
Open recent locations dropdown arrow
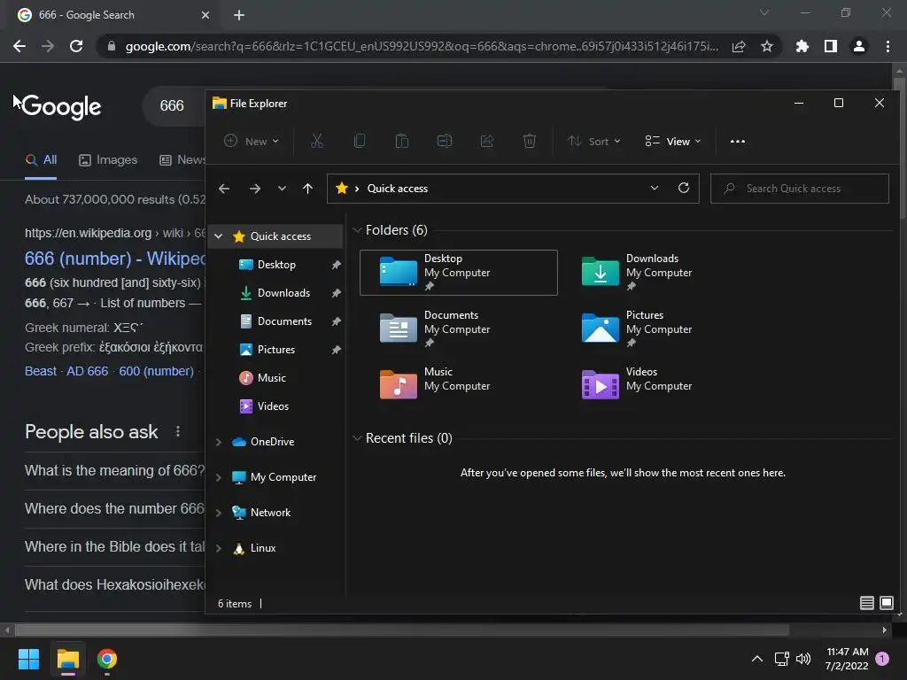[x=282, y=189]
